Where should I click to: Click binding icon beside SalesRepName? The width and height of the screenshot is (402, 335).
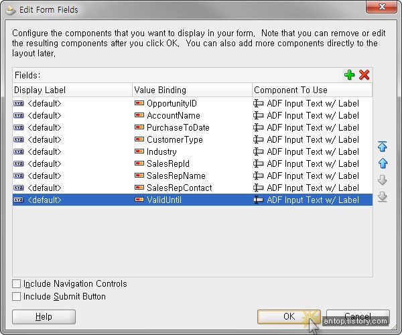(x=139, y=176)
